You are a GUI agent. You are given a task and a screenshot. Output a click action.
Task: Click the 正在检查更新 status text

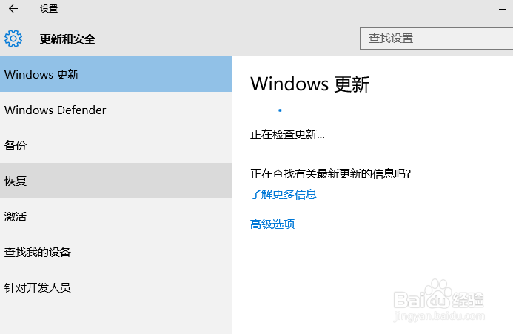point(287,135)
